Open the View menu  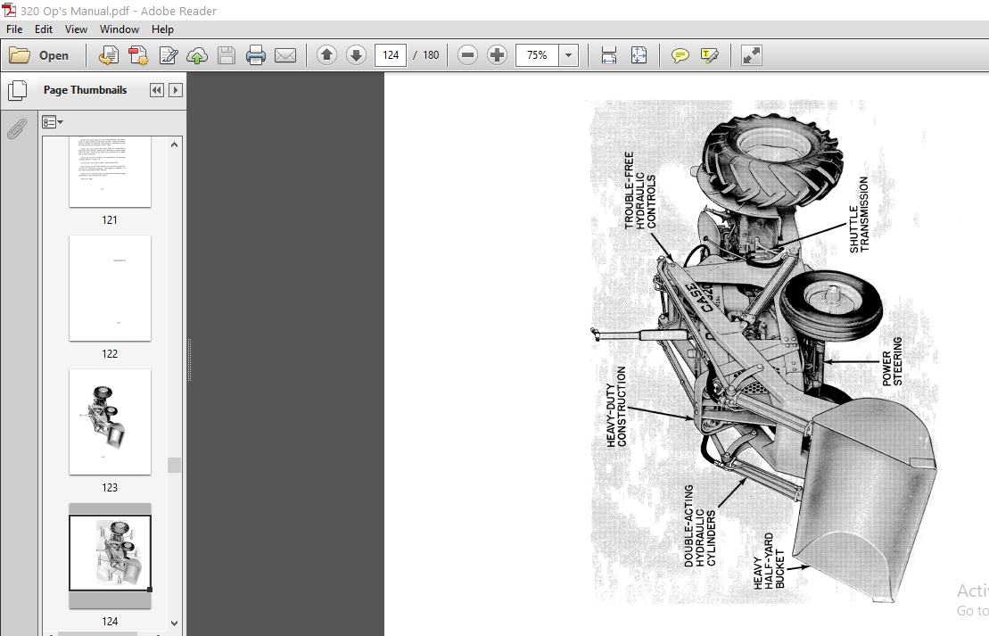coord(76,29)
